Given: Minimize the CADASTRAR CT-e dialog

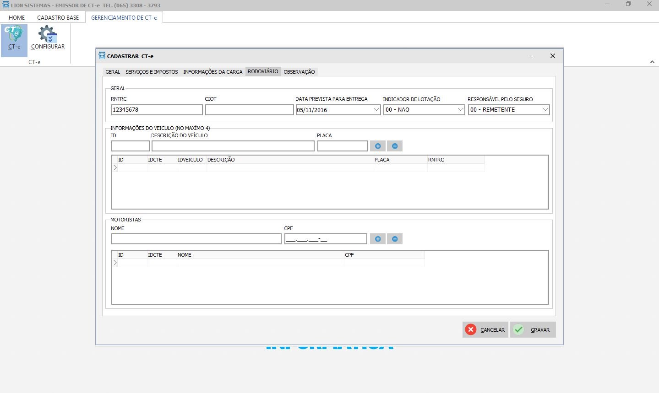Looking at the screenshot, I should click(532, 56).
